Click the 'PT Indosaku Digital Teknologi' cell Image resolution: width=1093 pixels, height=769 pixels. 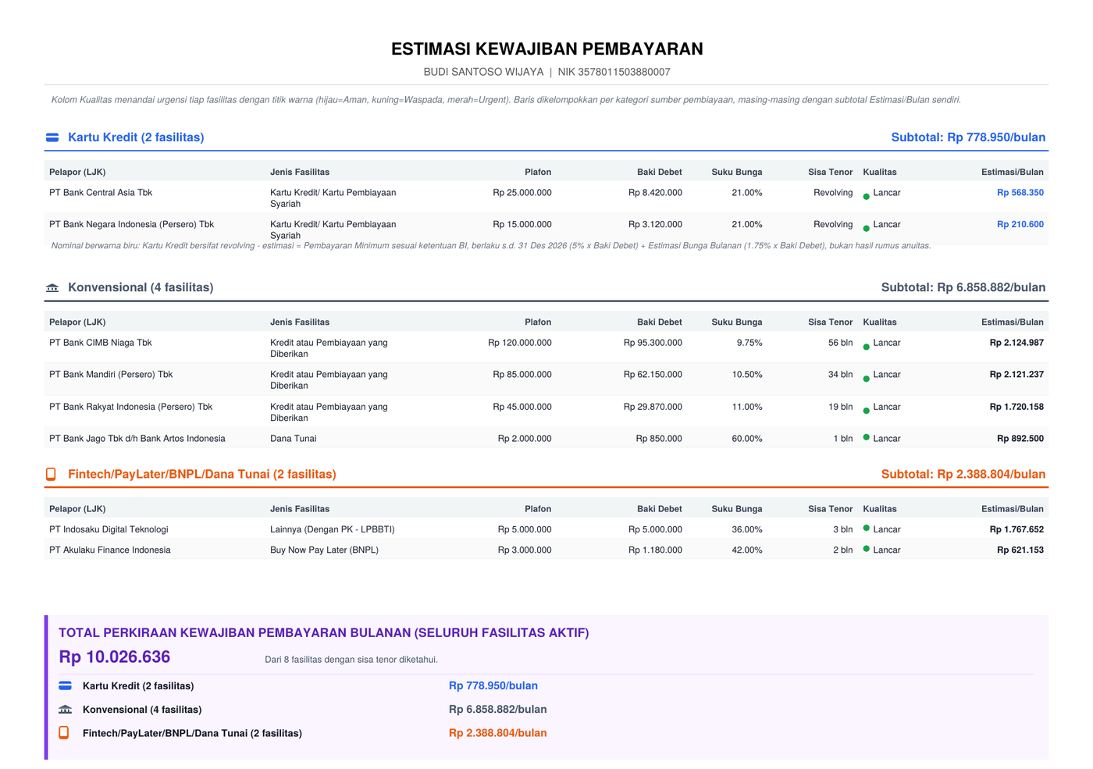click(x=109, y=529)
